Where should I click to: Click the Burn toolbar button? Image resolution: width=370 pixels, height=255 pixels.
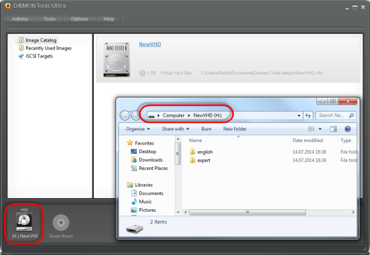206,129
